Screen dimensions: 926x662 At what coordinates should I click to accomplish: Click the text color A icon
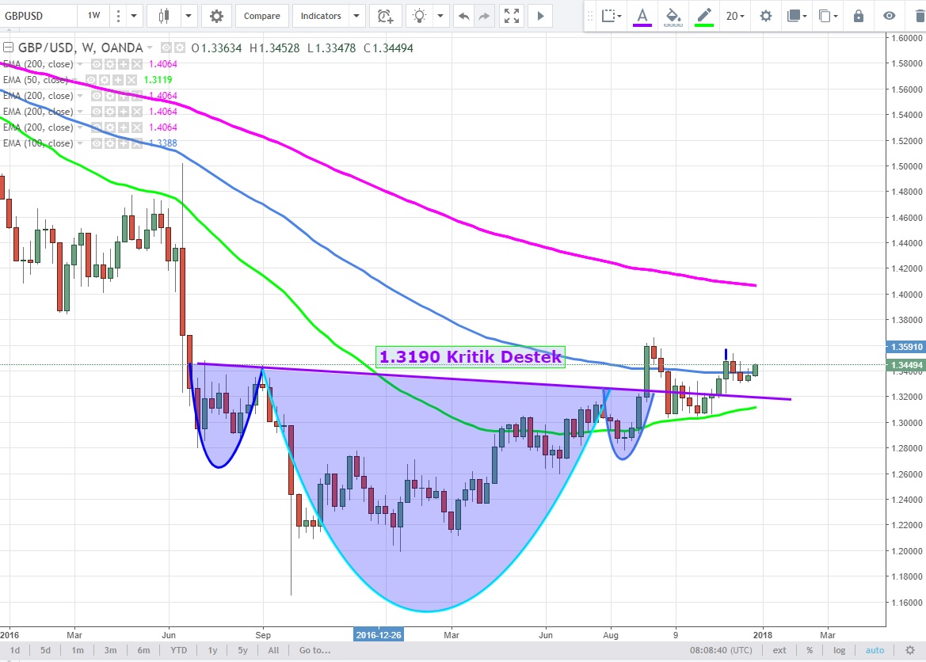(x=642, y=16)
